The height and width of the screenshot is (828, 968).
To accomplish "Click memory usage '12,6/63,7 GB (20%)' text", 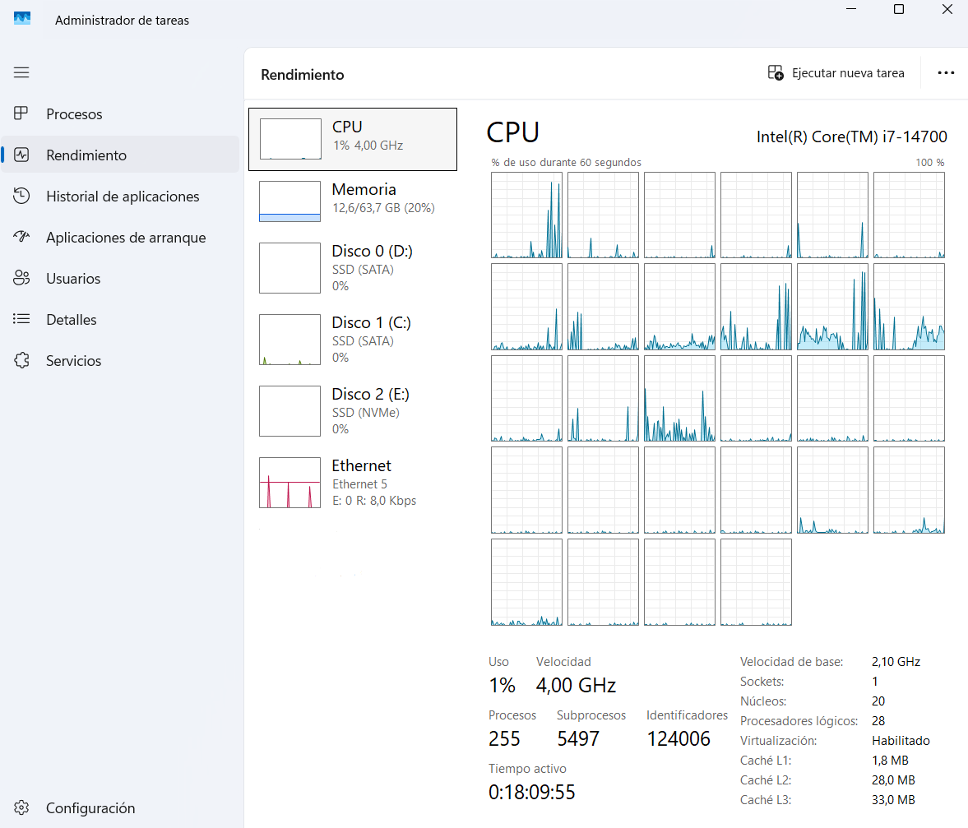I will point(383,208).
